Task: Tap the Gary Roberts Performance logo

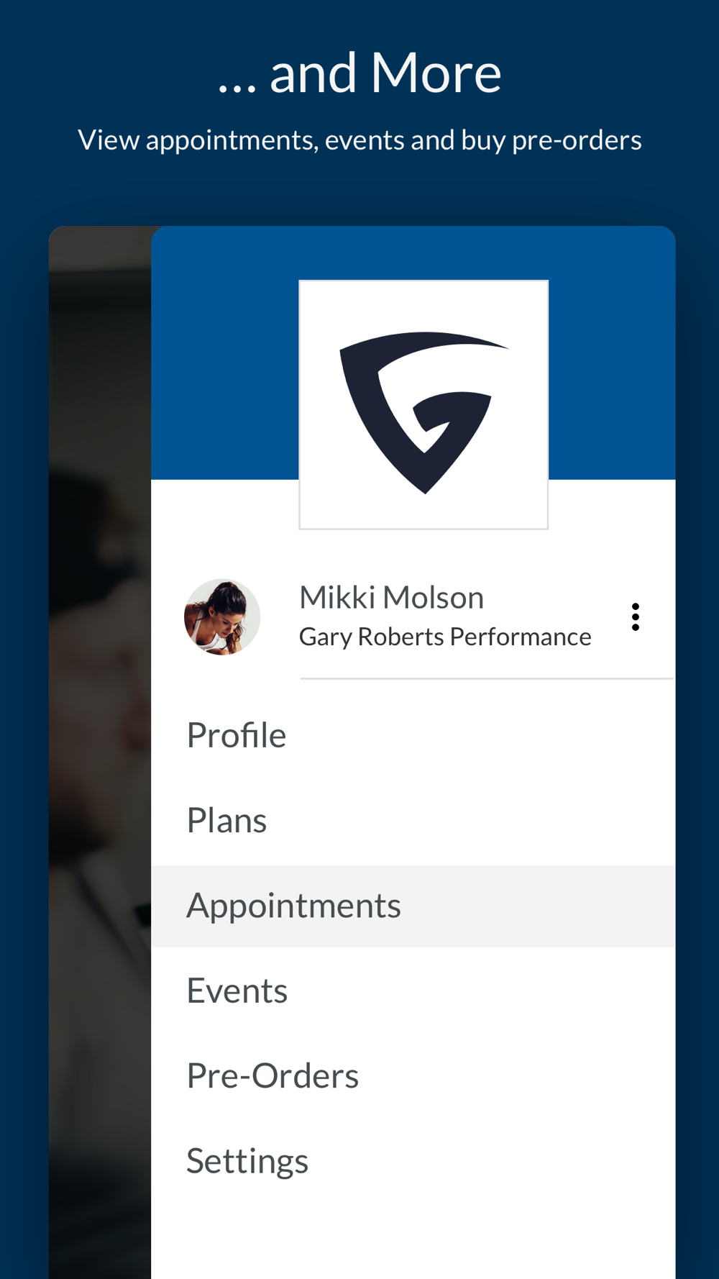Action: [x=423, y=405]
